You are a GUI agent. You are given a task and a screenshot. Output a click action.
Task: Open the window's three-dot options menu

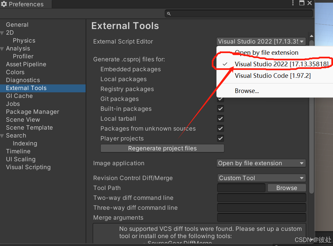293,3
